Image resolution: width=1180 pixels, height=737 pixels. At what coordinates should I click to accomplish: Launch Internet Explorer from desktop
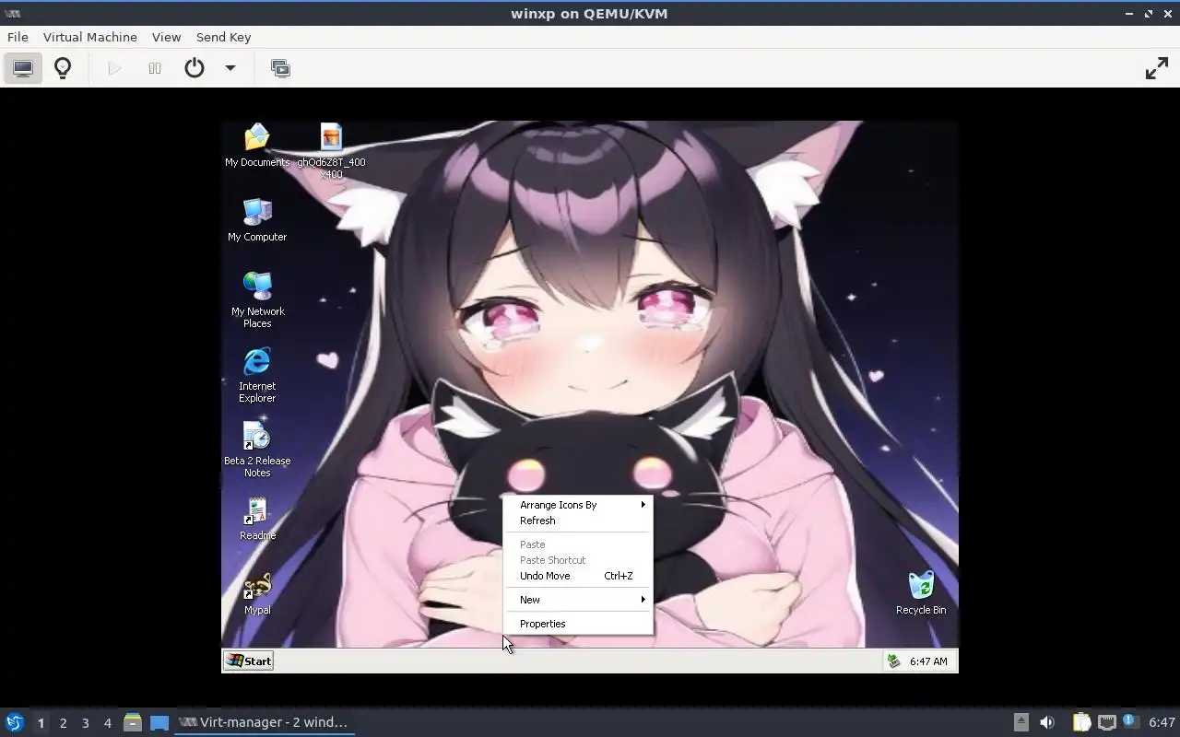click(257, 375)
